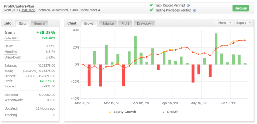This screenshot has height=124, width=257.
Task: Select the Growth chart tab
Action: pos(89,24)
